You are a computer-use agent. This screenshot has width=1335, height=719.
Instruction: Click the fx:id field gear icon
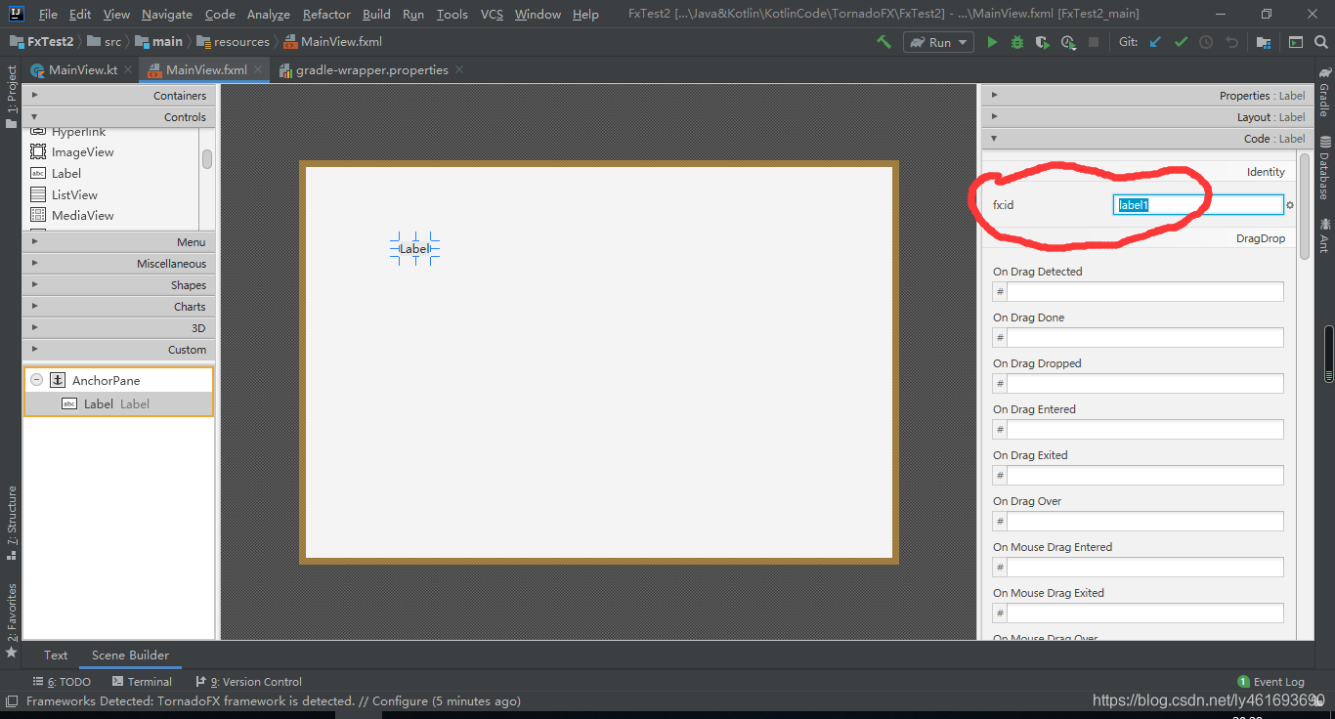click(1290, 205)
